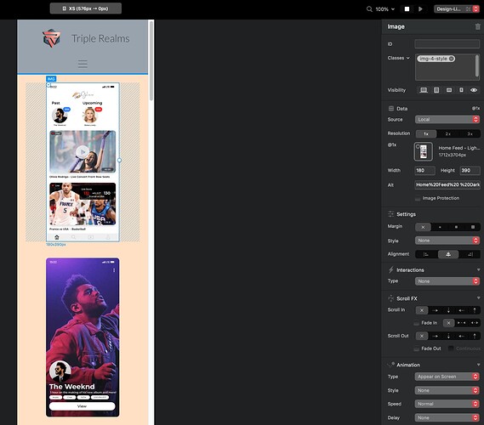
Task: Open the 100% zoom dropdown
Action: click(x=385, y=9)
